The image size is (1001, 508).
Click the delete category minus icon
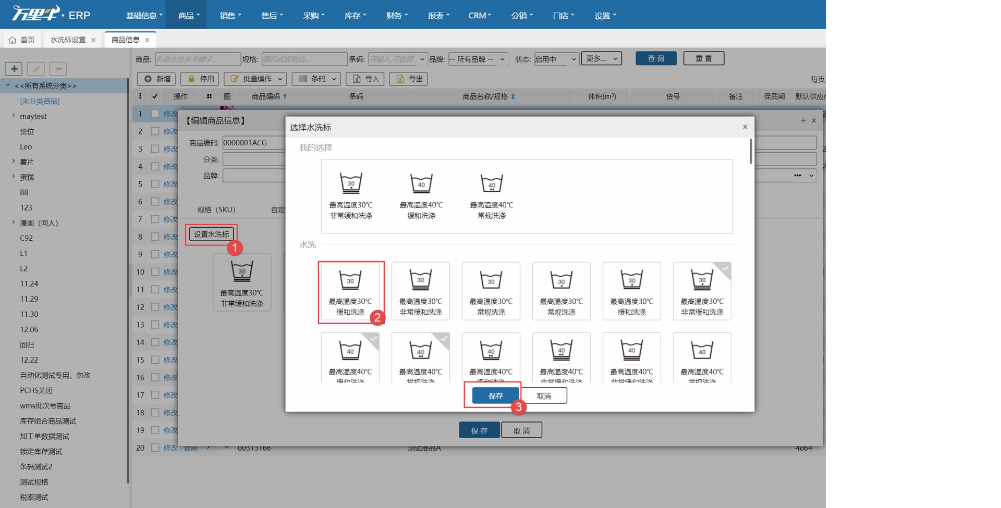pos(58,68)
